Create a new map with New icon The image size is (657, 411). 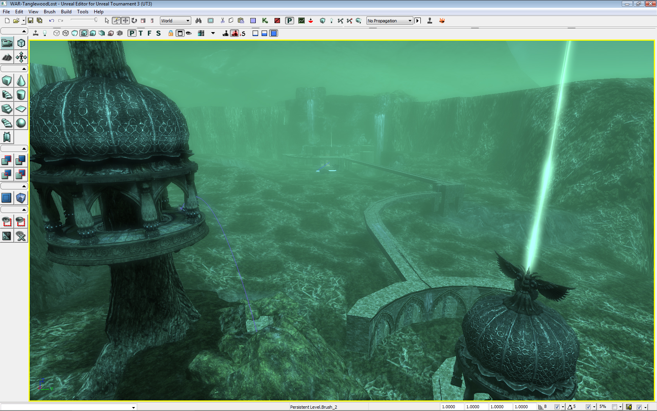7,21
